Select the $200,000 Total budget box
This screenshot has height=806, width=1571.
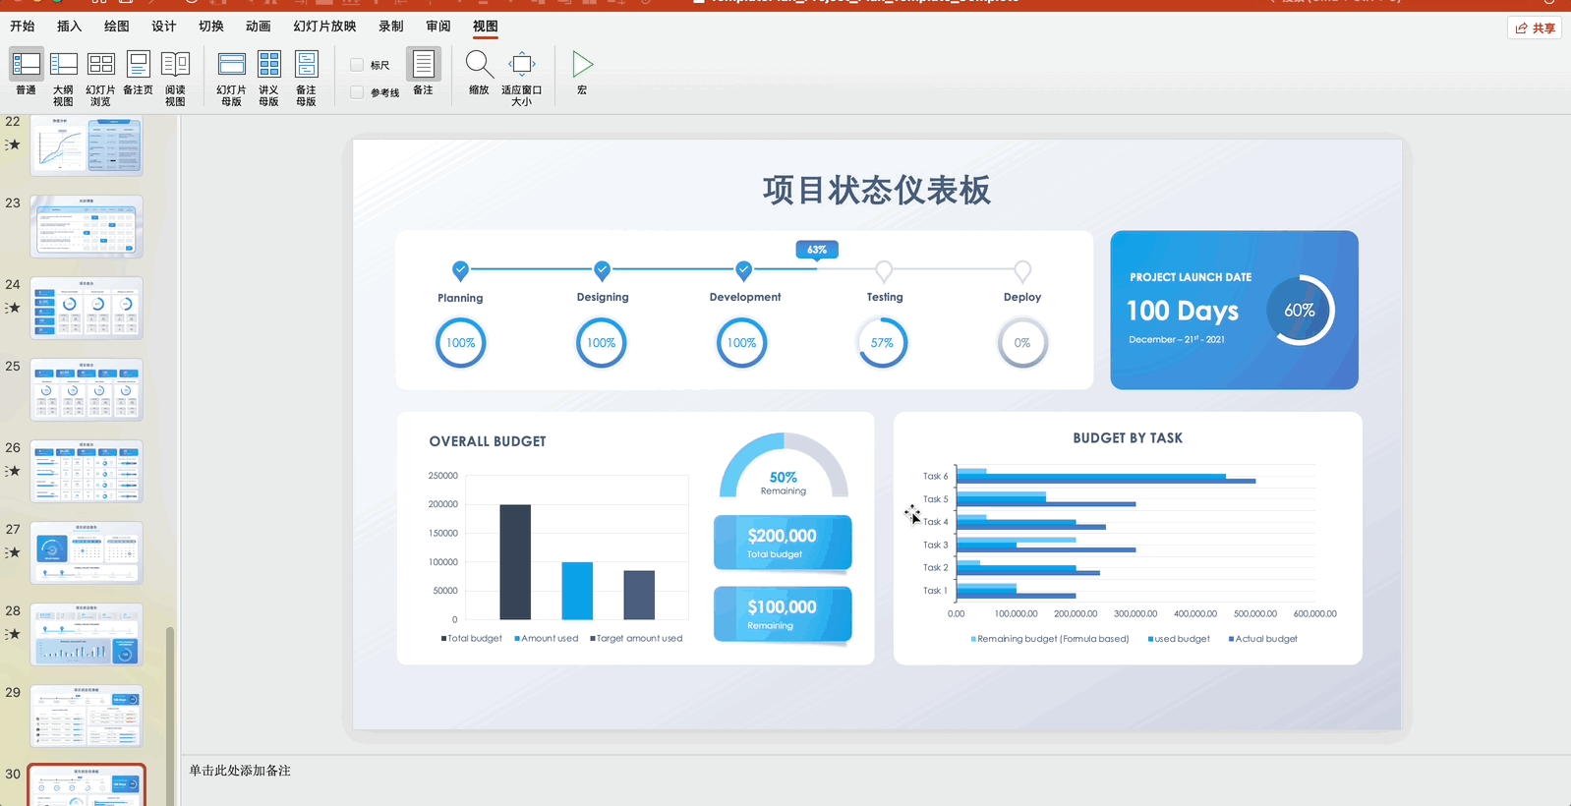[x=783, y=544]
